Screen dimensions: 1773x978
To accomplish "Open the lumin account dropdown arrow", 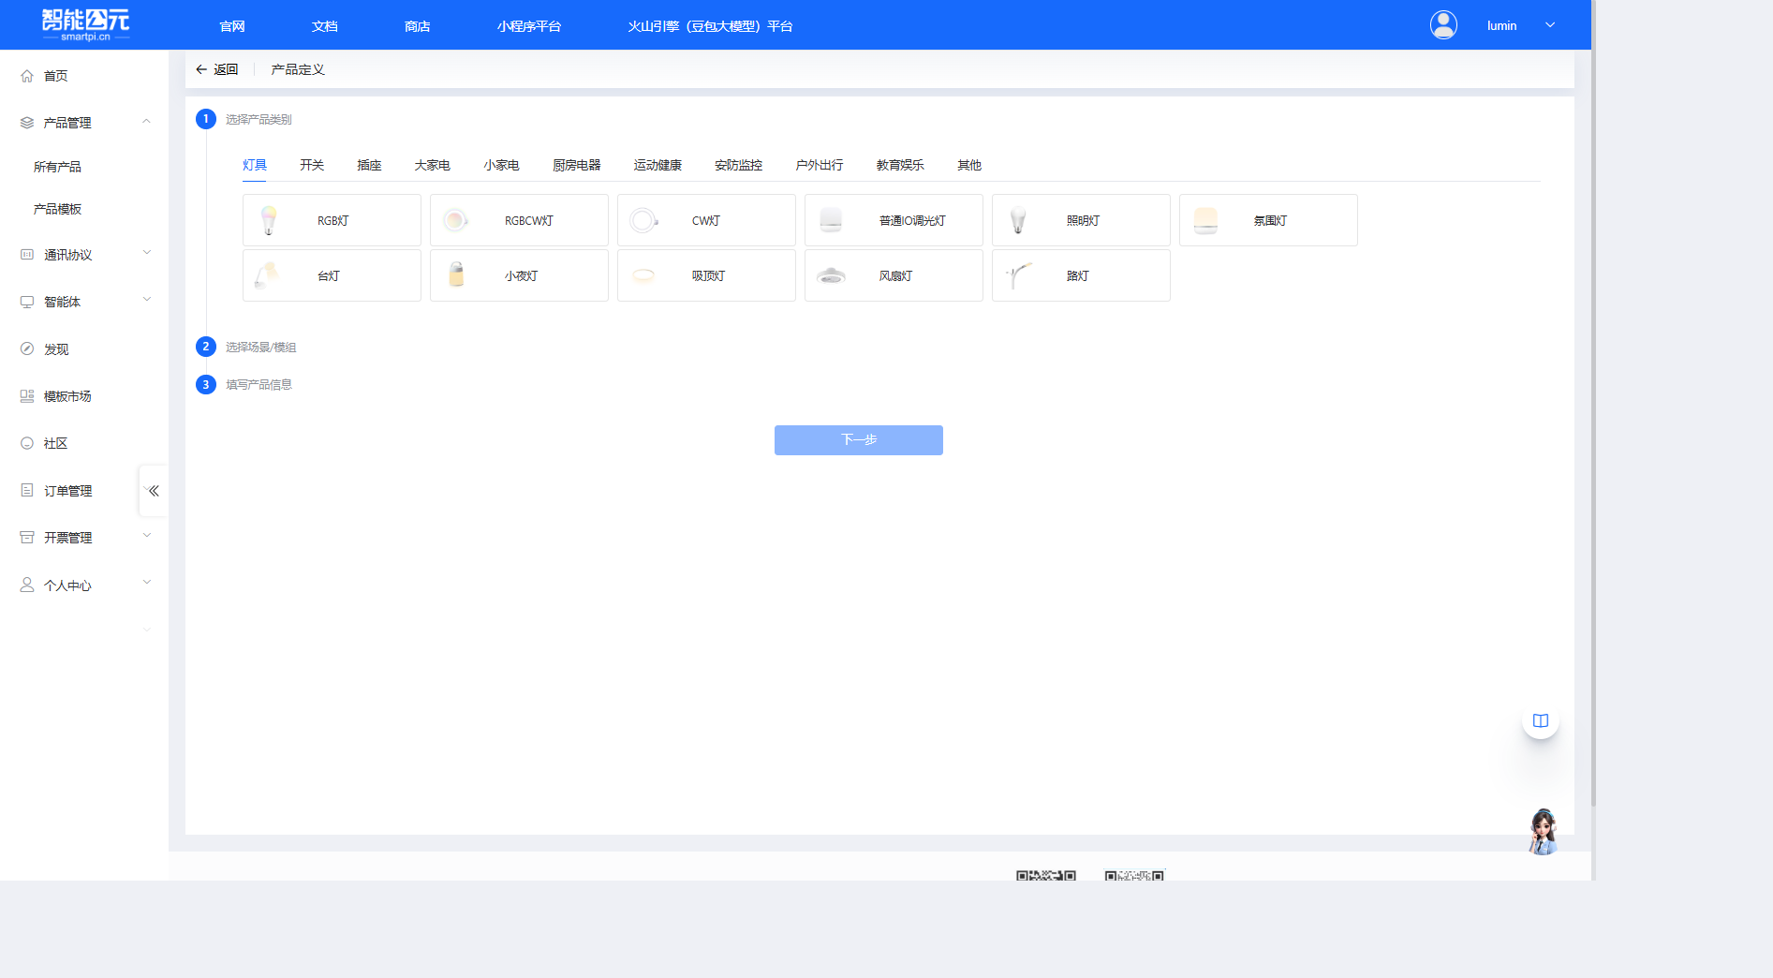I will pos(1550,25).
